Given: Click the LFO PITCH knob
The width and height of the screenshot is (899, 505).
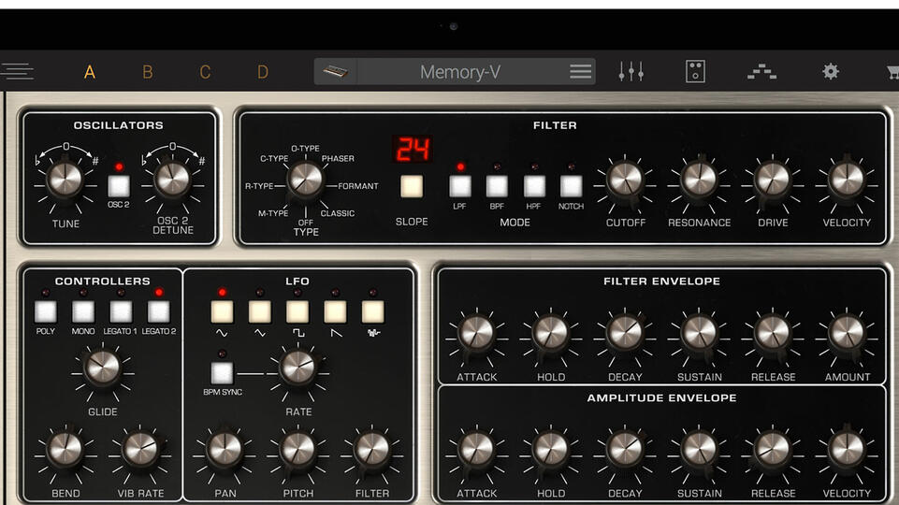Looking at the screenshot, I should pyautogui.click(x=298, y=450).
